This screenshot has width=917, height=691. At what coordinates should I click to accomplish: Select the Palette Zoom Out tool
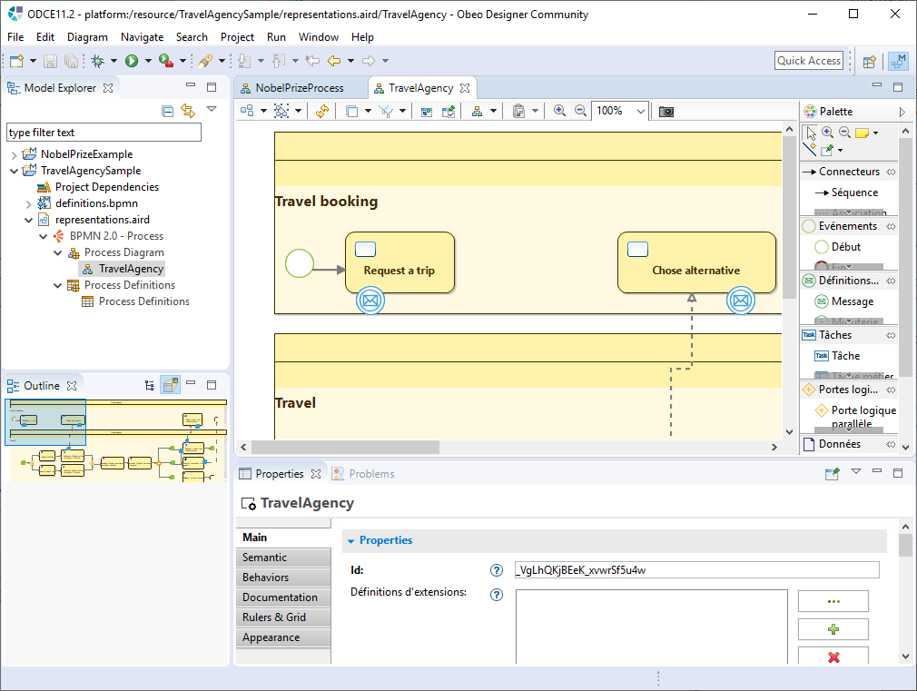click(845, 133)
